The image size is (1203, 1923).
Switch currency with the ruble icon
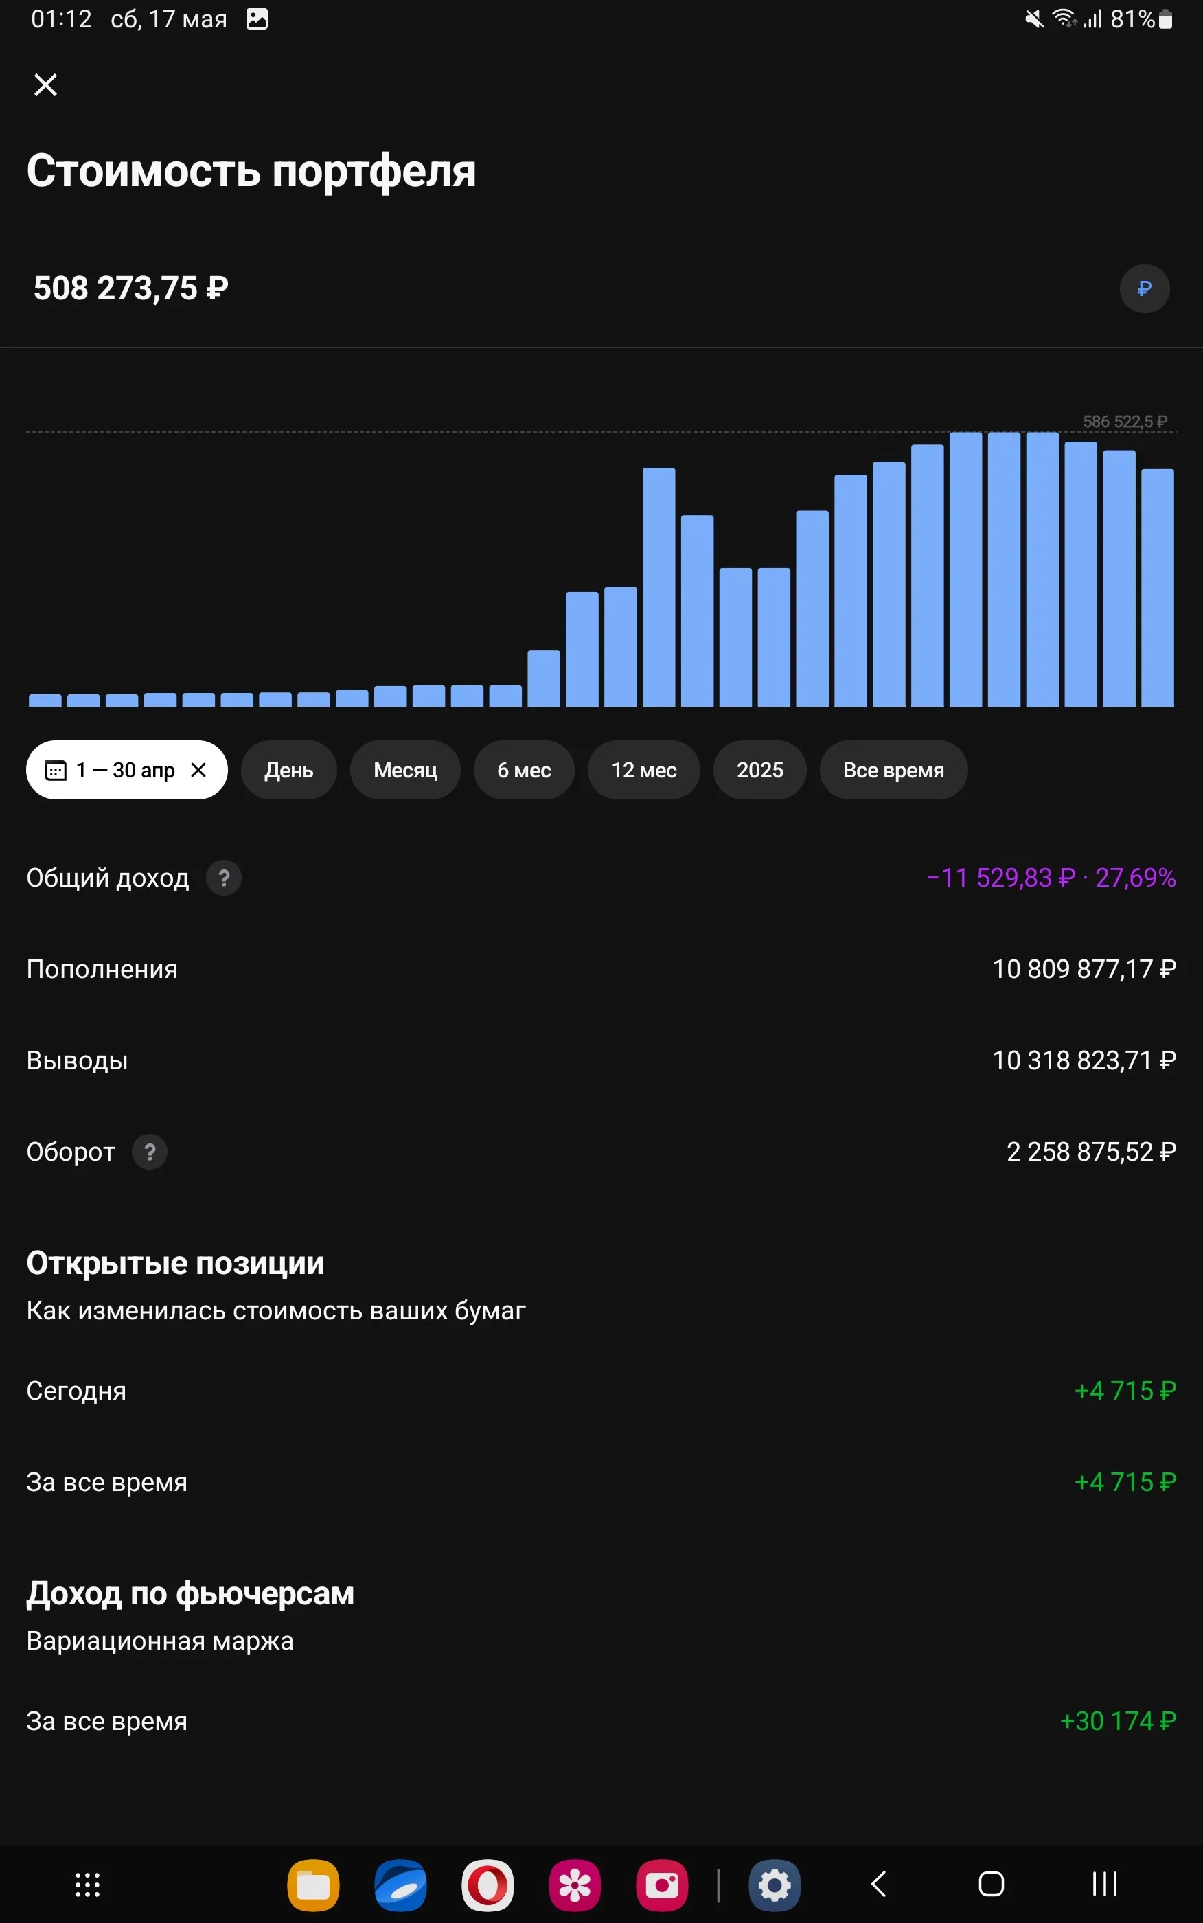pos(1144,288)
